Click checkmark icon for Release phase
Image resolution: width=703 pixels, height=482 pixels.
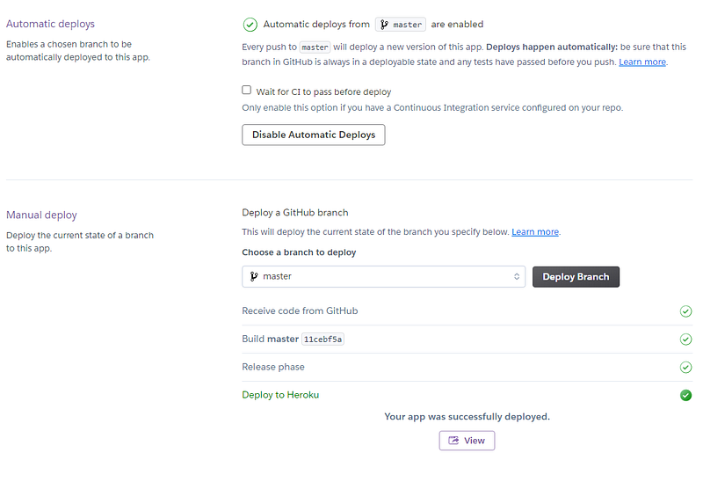685,367
